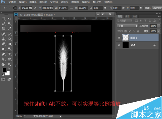Switch to the 通道 tab
This screenshot has height=119, width=162.
(x=127, y=16)
